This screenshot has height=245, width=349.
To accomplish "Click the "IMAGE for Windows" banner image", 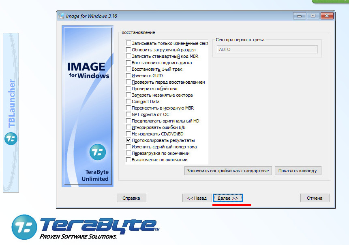I will tap(88, 106).
